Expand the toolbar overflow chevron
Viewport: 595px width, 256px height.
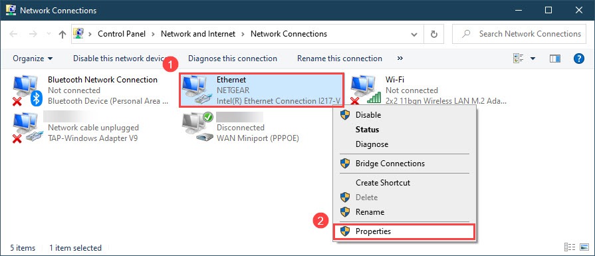click(x=400, y=59)
